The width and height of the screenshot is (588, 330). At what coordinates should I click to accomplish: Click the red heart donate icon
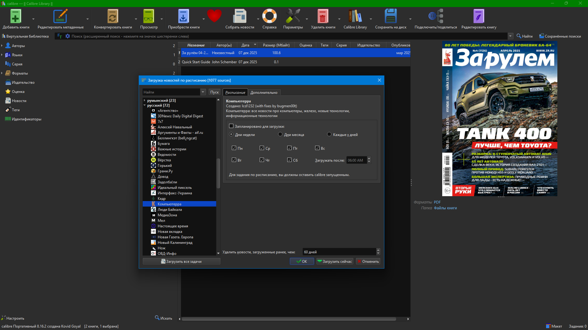(214, 16)
